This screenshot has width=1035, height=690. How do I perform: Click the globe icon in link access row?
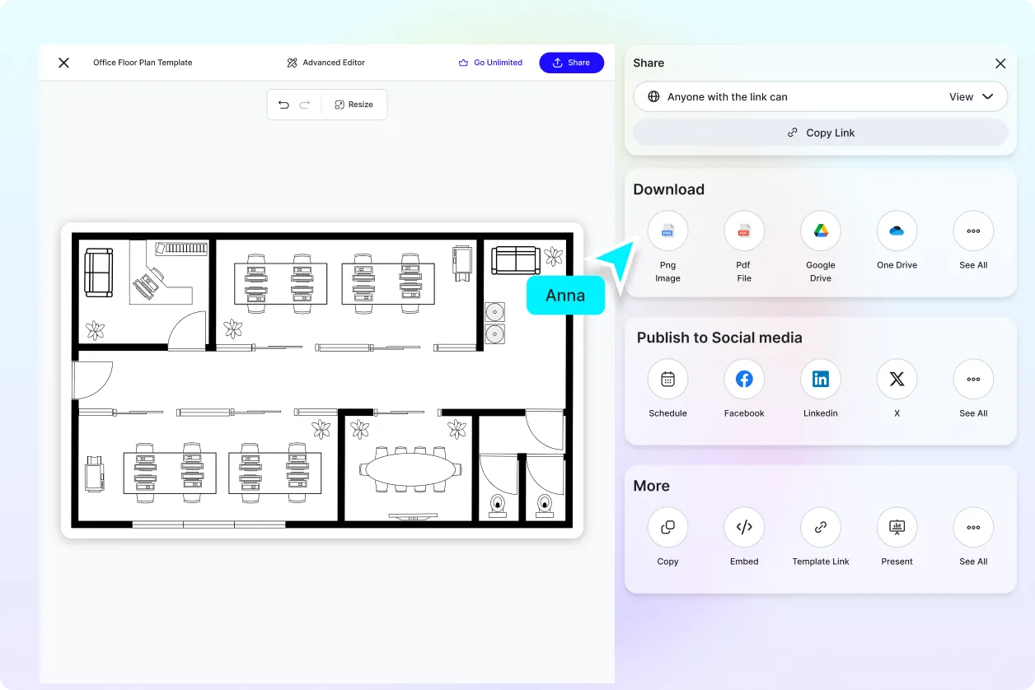coord(653,96)
